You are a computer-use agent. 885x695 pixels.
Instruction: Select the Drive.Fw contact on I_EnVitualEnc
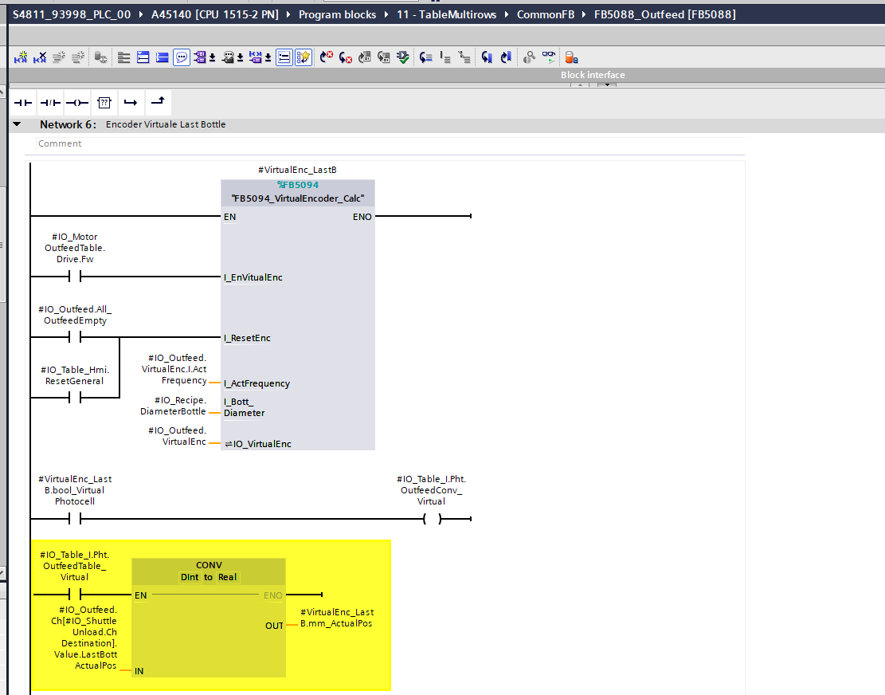click(x=75, y=276)
